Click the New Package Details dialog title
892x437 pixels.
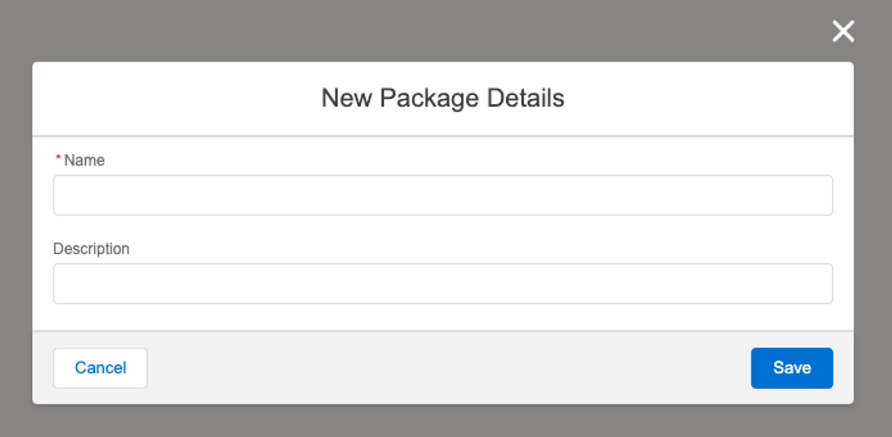click(x=443, y=98)
